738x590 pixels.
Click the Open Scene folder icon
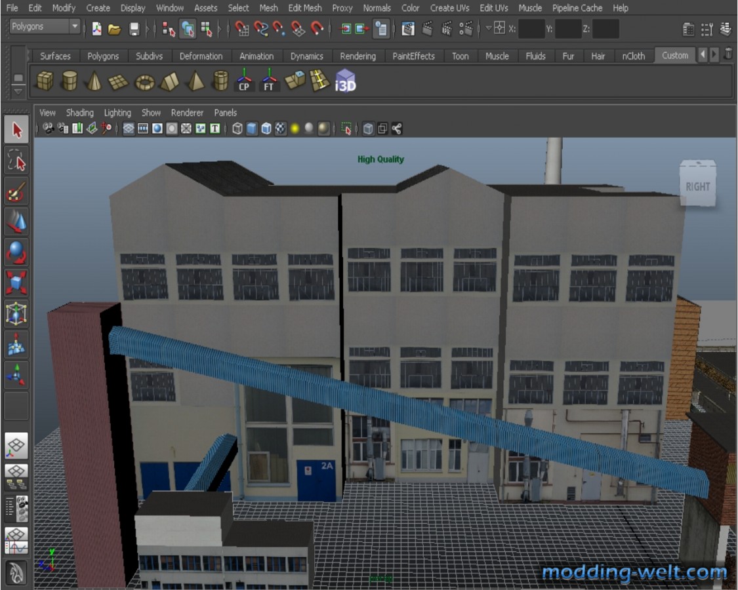[x=114, y=29]
